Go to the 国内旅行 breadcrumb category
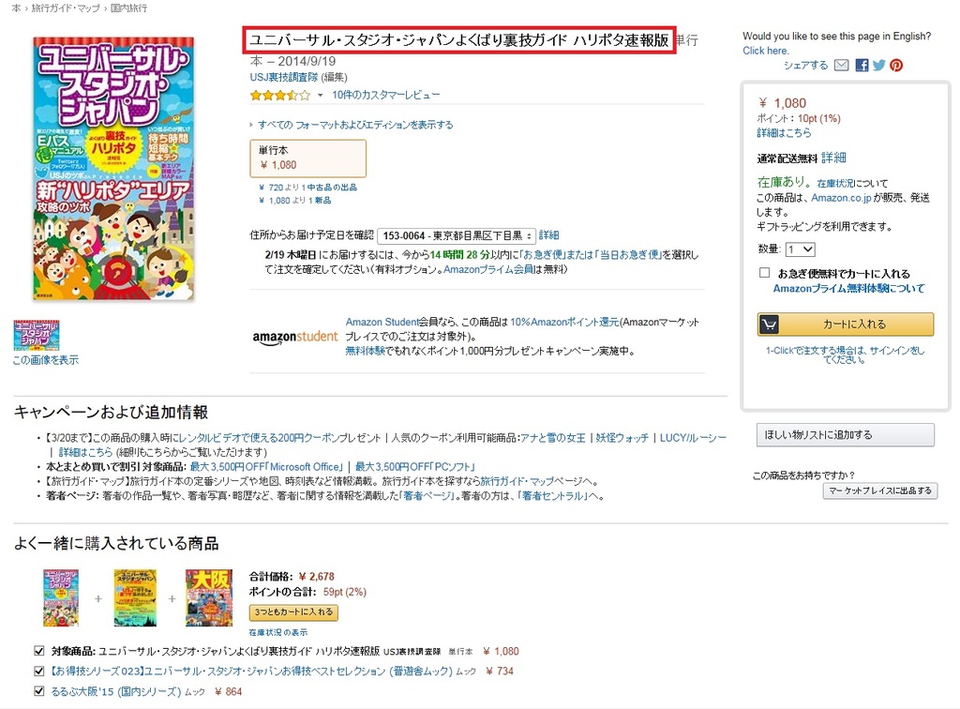Image resolution: width=960 pixels, height=709 pixels. [x=128, y=8]
